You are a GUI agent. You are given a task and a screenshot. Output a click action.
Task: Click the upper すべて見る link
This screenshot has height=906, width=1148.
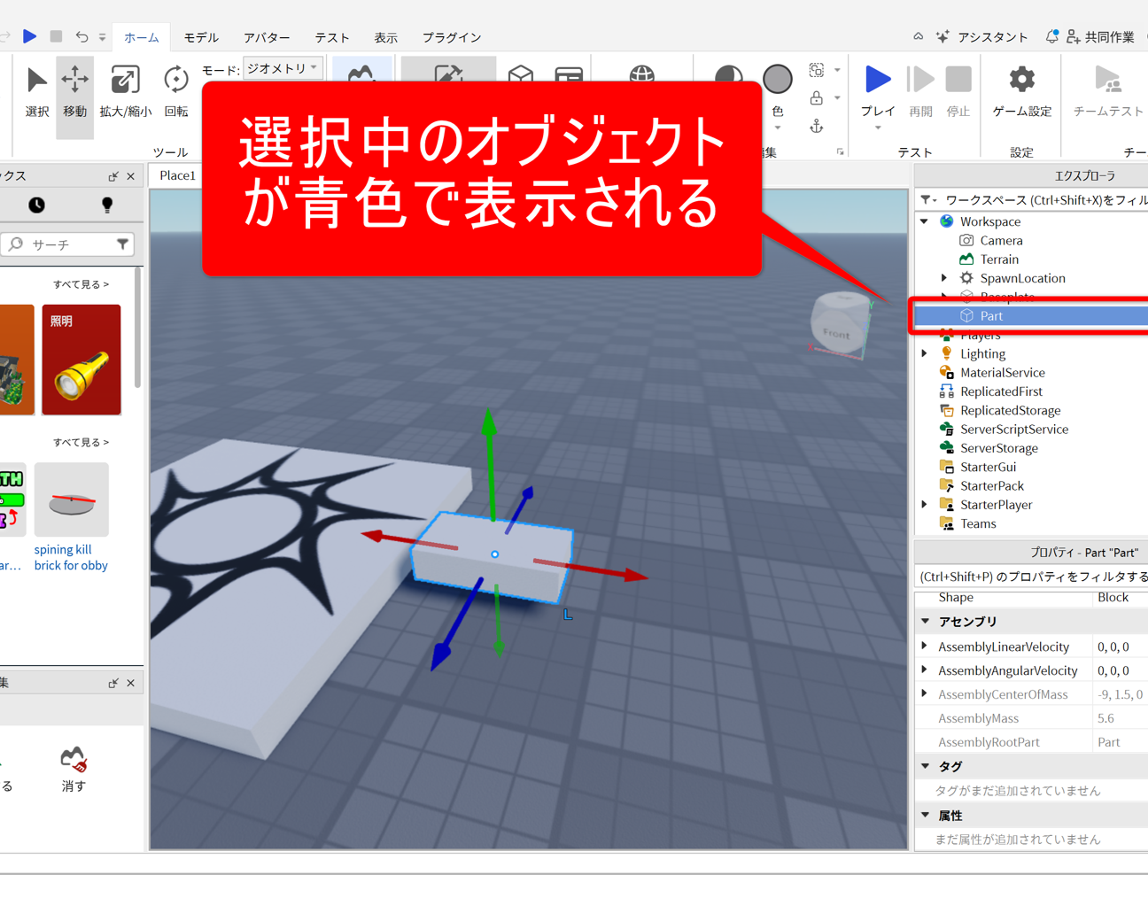[81, 284]
